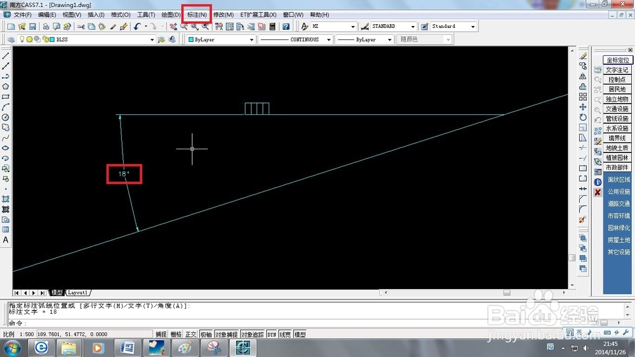Viewport: 635px width, 357px height.
Task: Open the STANDARD dimension style dropdown
Action: tap(413, 26)
